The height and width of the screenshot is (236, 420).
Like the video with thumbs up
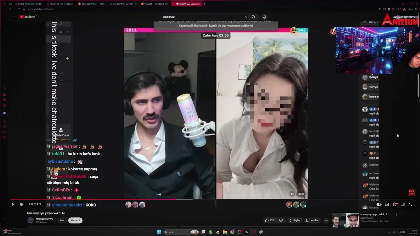pyautogui.click(x=269, y=220)
